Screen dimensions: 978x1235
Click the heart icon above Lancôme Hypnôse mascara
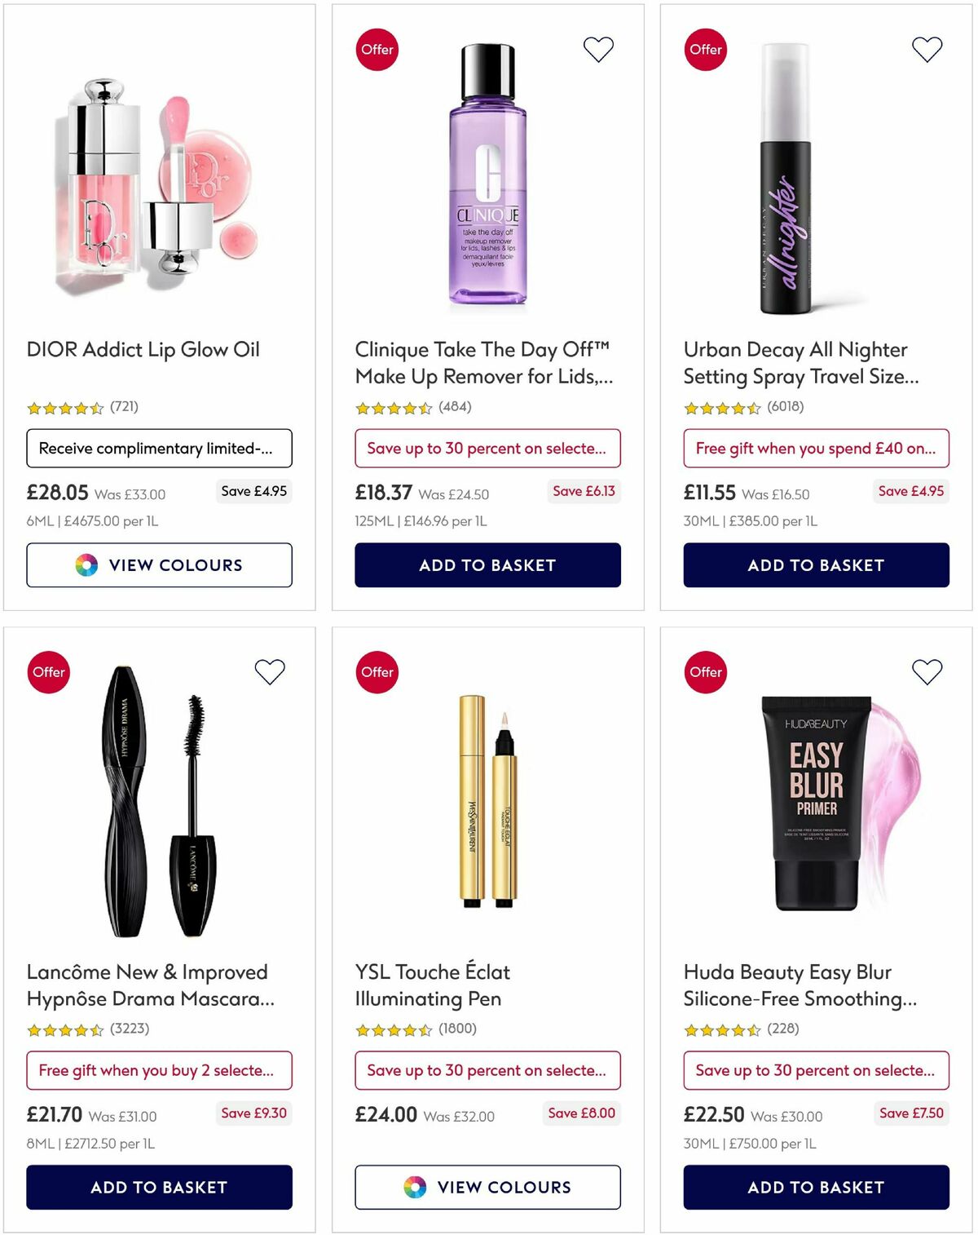270,671
